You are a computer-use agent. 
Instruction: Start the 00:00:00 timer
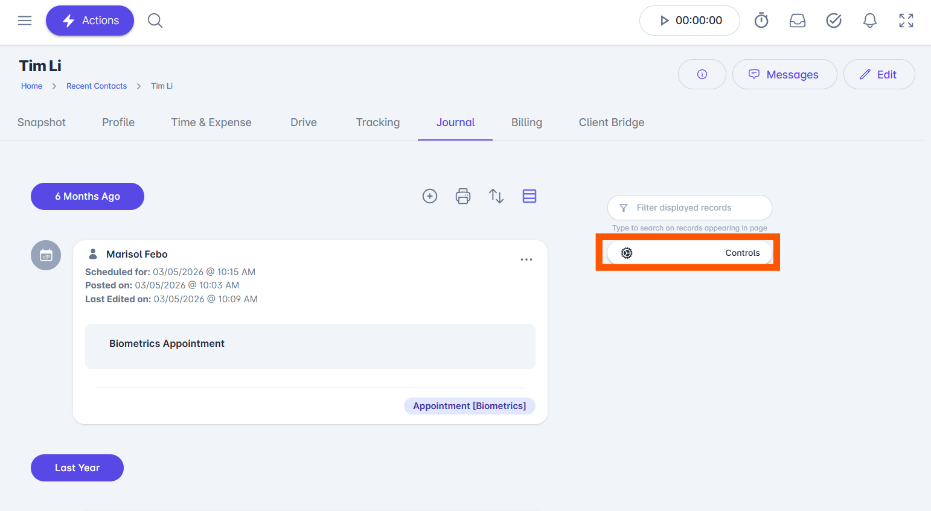point(689,21)
